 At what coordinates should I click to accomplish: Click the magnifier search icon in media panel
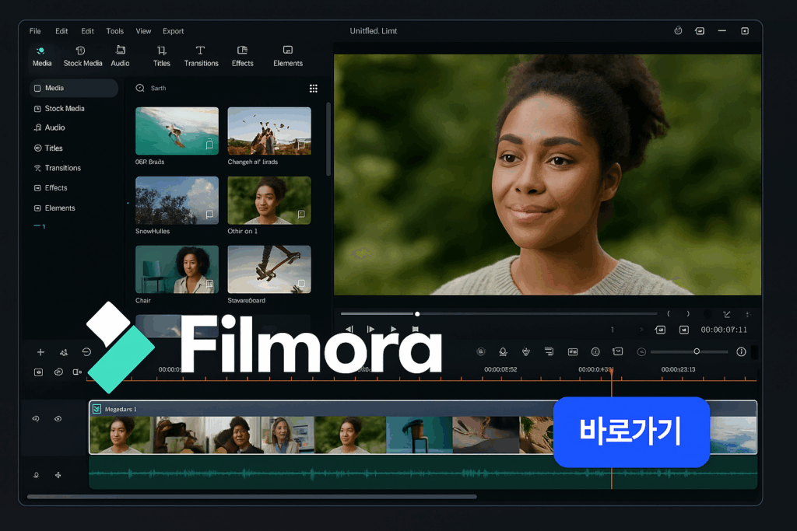point(140,88)
